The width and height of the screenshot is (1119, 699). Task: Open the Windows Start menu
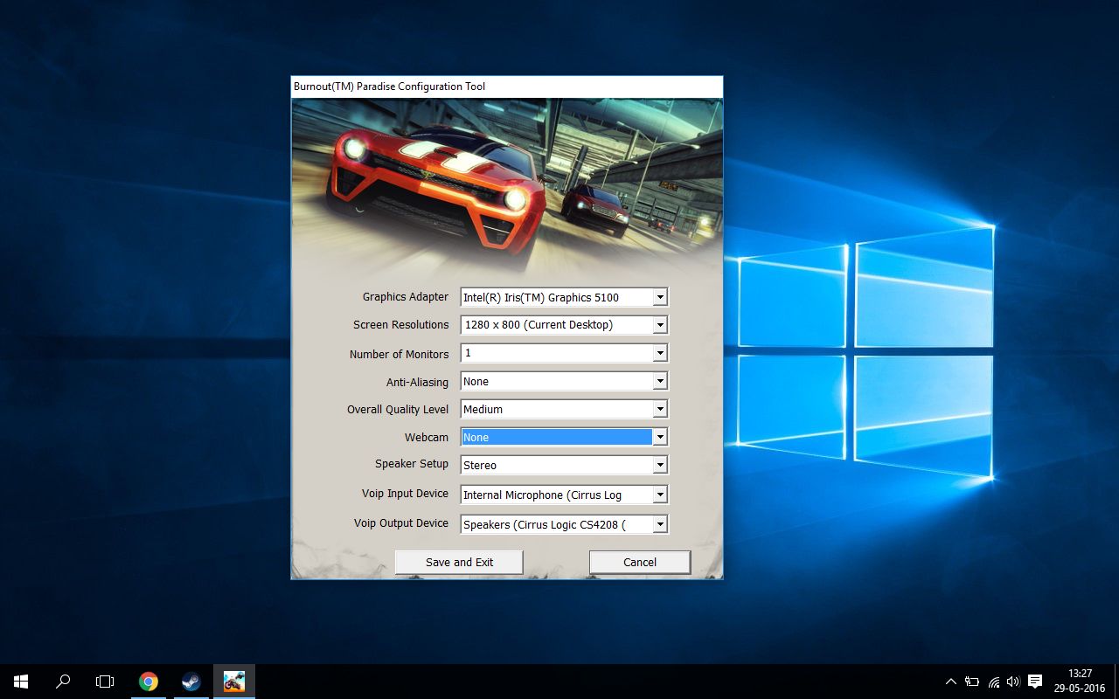click(21, 682)
